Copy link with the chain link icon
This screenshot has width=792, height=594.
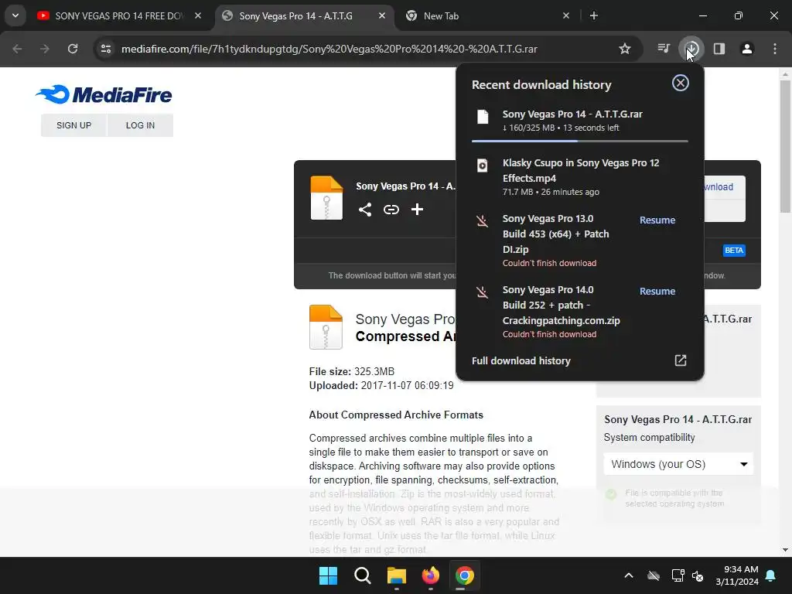tap(391, 209)
